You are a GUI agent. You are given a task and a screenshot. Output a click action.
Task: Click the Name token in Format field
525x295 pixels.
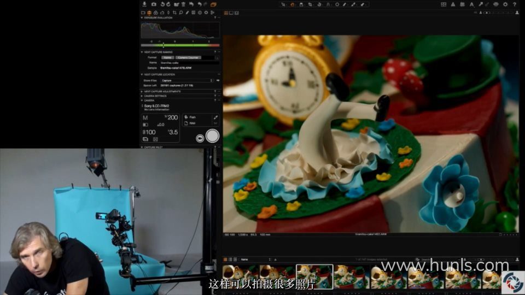pos(167,57)
